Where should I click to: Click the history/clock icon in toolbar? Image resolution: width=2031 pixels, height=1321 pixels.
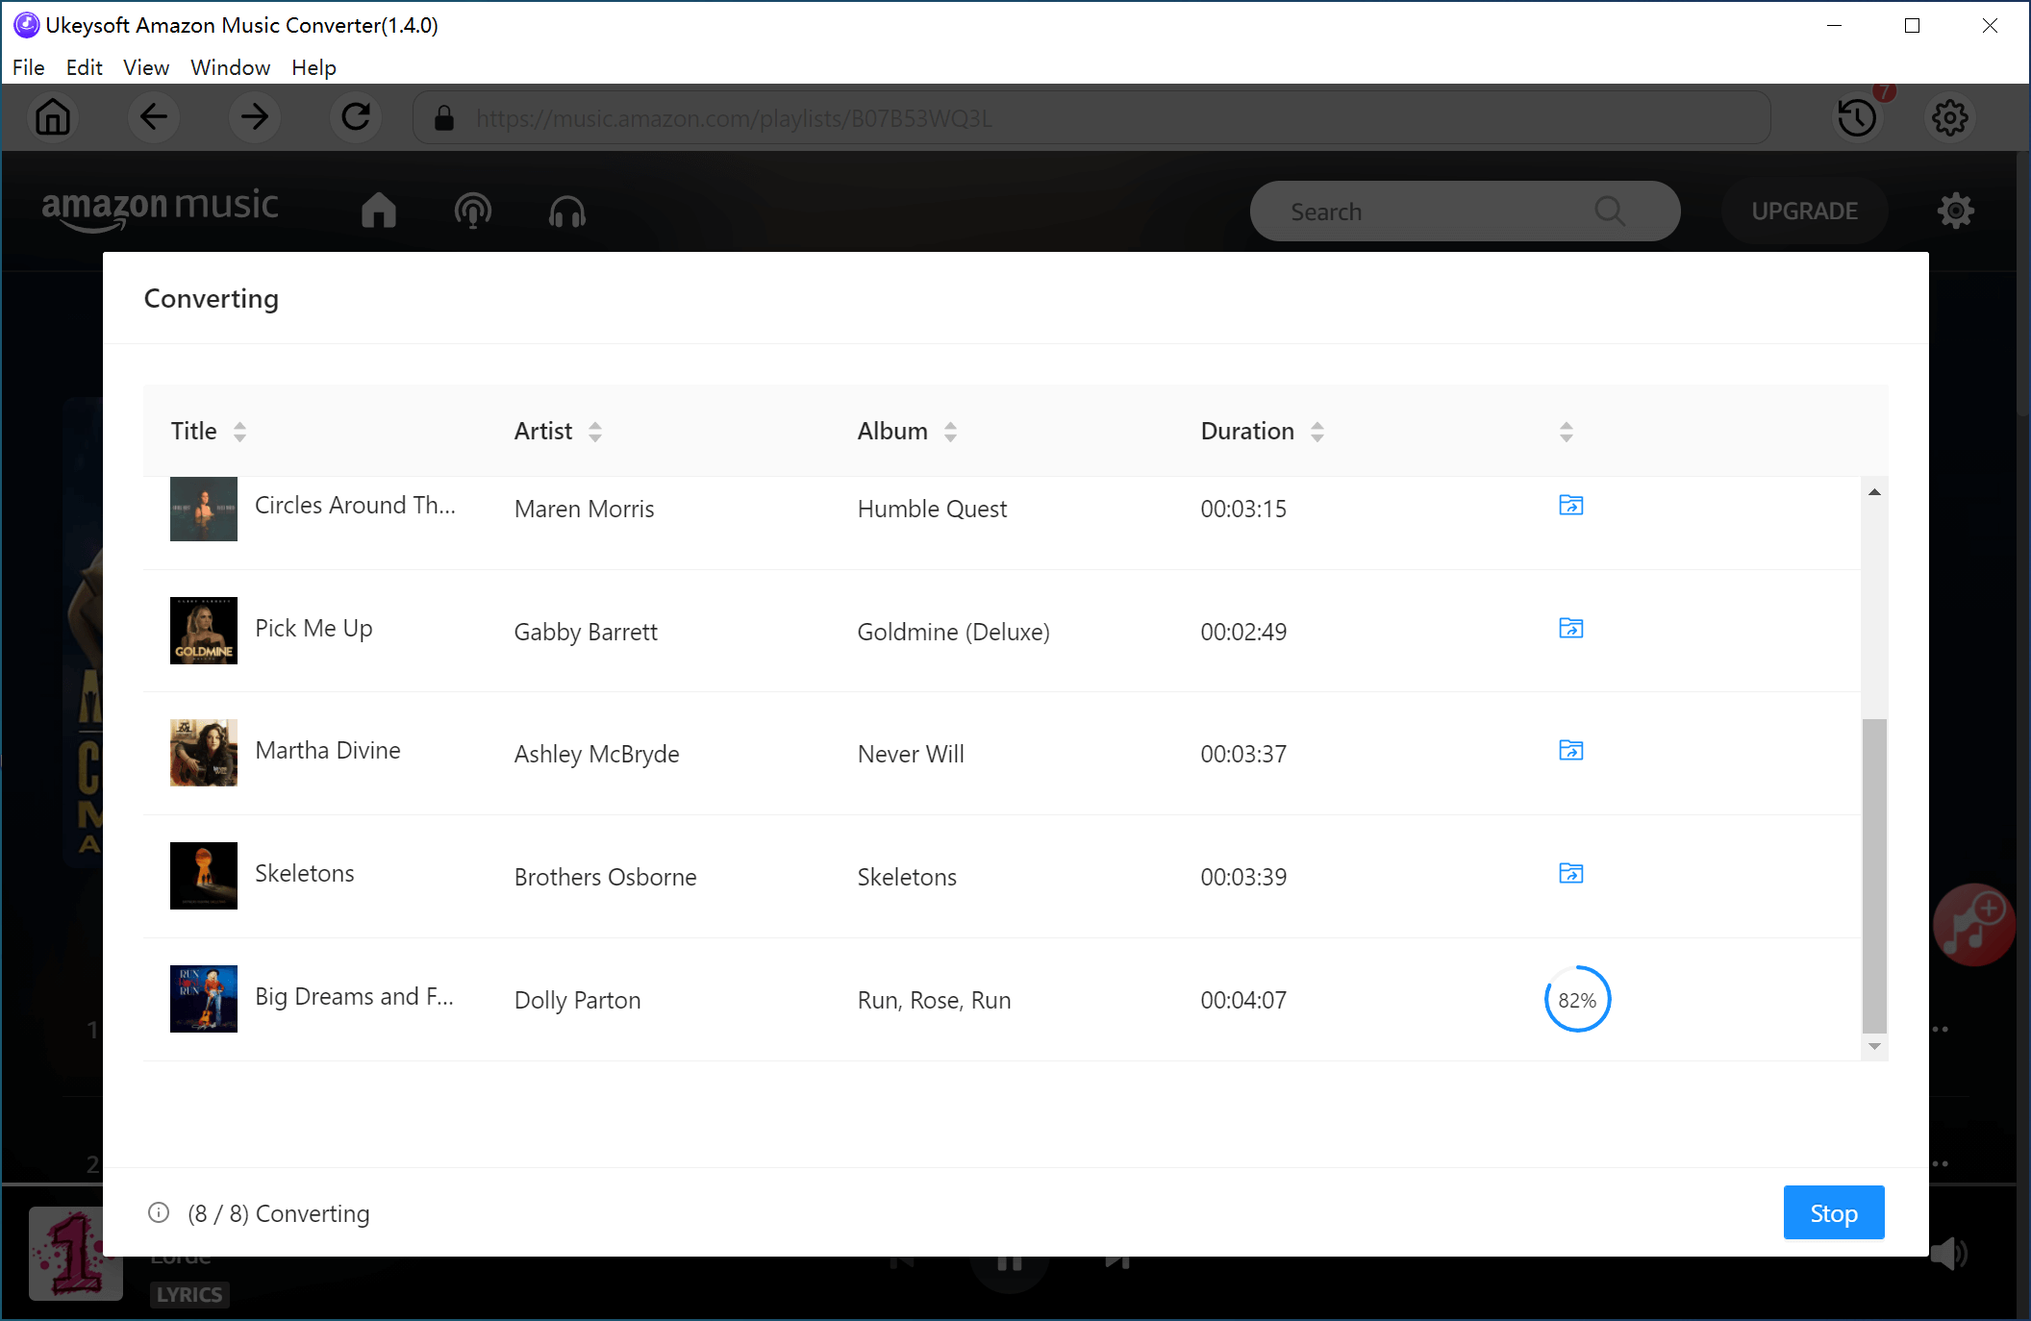(x=1856, y=118)
